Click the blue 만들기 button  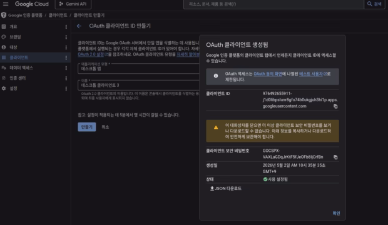click(x=87, y=127)
